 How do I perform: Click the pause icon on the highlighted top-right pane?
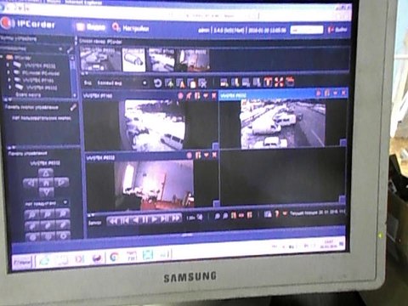click(x=327, y=93)
